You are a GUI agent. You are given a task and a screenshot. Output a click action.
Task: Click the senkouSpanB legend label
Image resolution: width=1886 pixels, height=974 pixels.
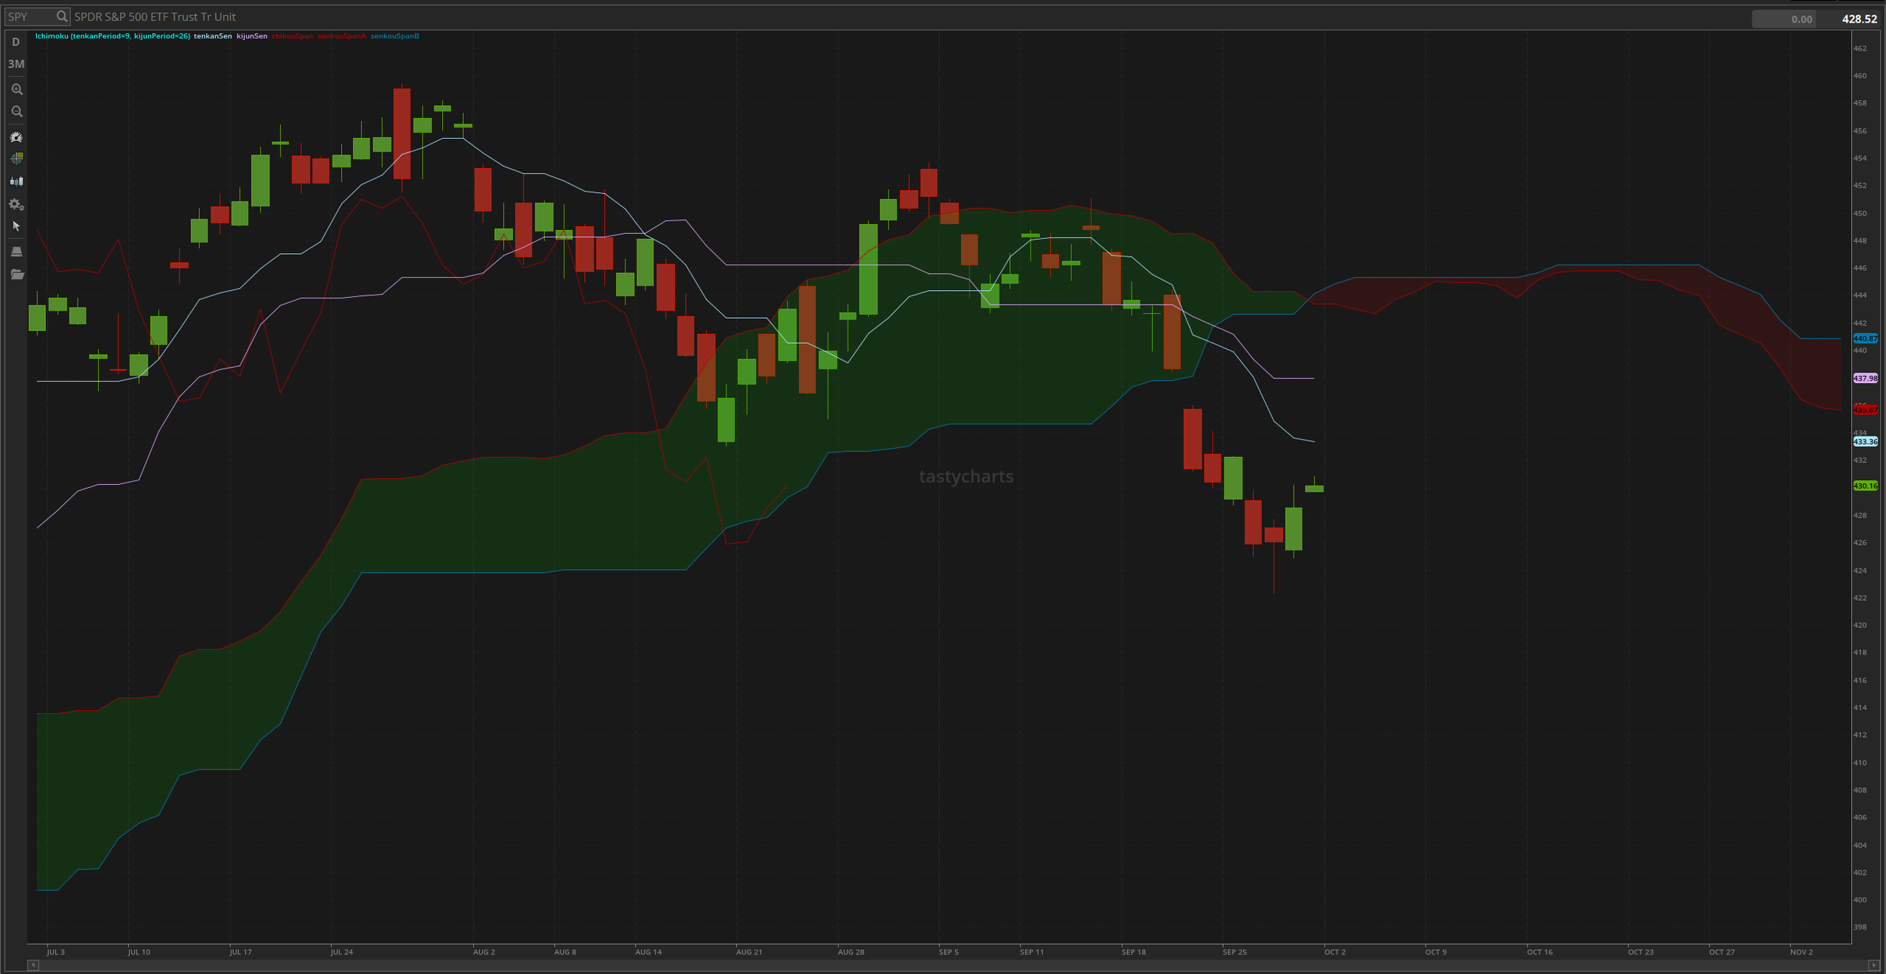(x=395, y=36)
